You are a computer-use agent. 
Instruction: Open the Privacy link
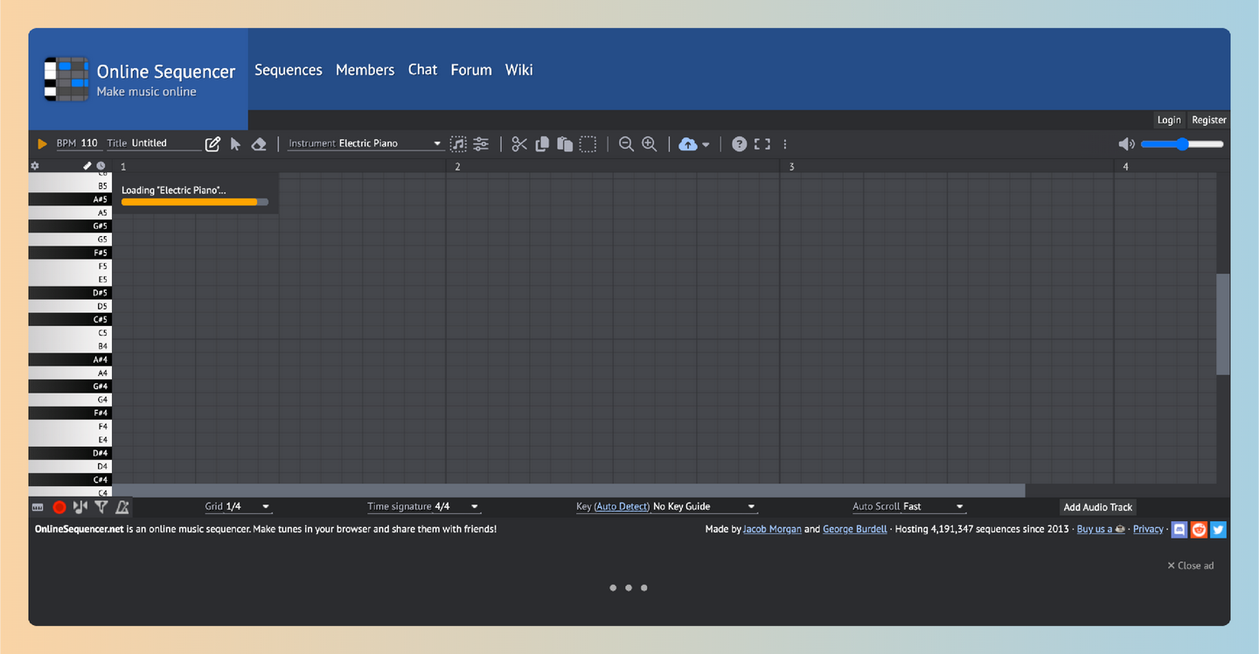click(1148, 529)
